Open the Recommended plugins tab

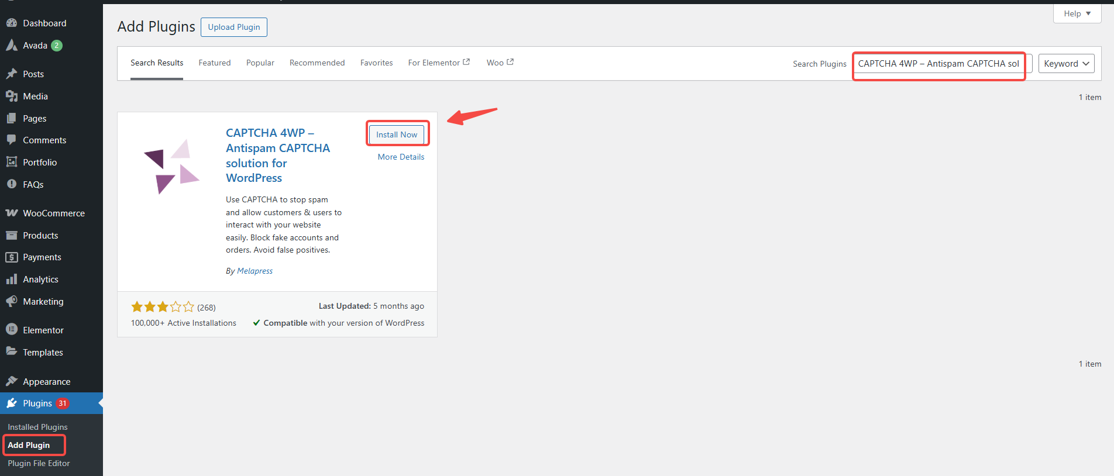(317, 63)
